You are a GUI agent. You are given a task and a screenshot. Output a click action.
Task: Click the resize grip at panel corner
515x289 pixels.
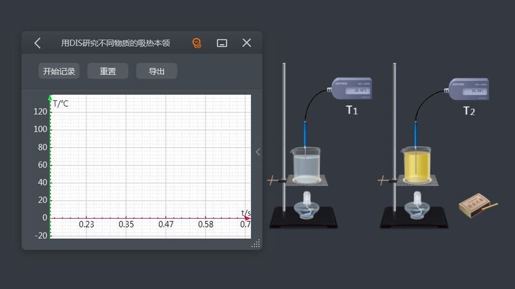pos(256,243)
